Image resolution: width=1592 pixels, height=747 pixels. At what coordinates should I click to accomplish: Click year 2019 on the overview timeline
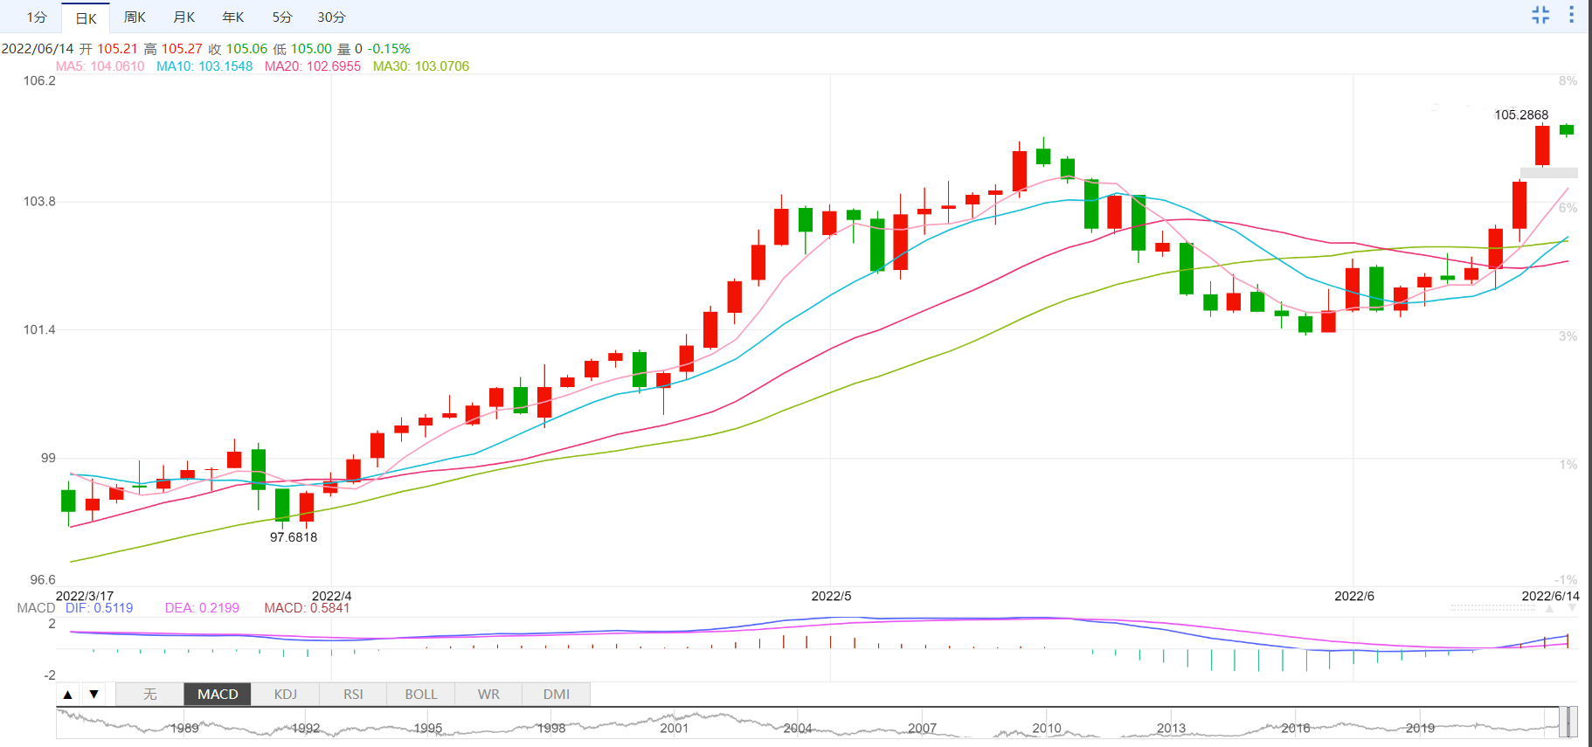click(x=1420, y=729)
